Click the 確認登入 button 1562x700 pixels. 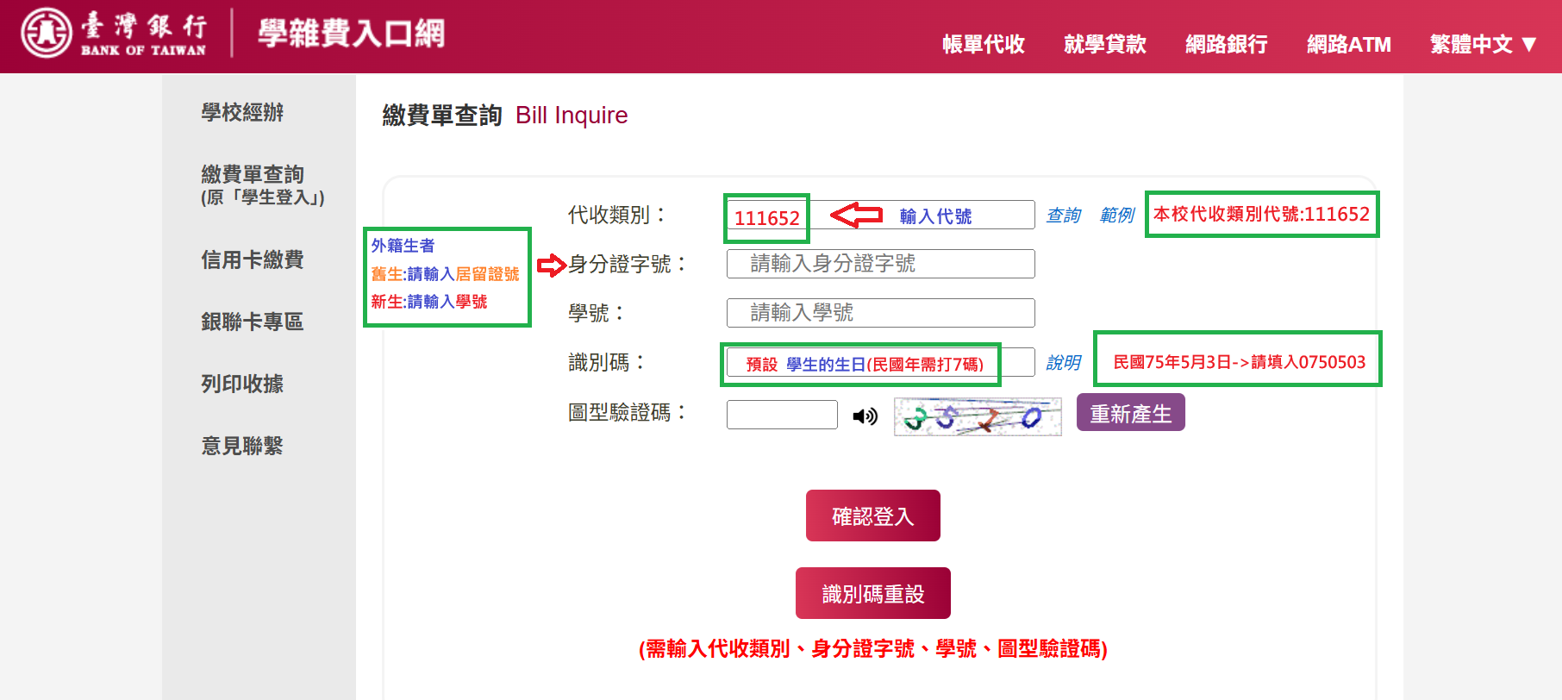coord(873,516)
